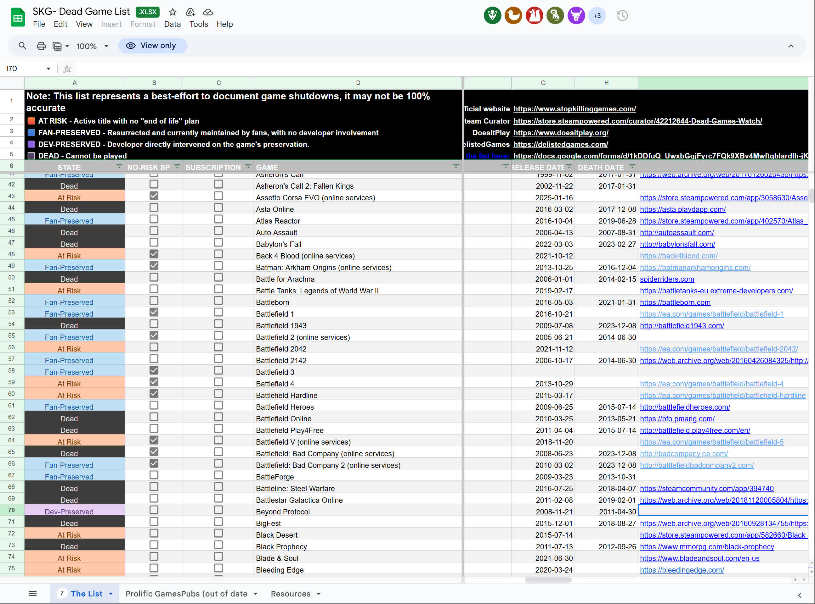
Task: Open version history clock icon
Action: tap(622, 16)
